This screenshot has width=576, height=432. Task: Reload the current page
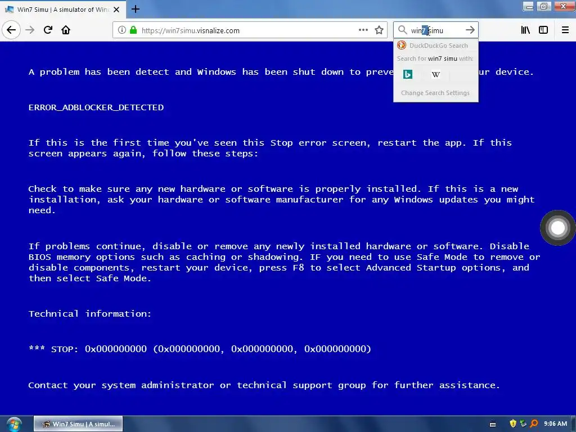(48, 30)
